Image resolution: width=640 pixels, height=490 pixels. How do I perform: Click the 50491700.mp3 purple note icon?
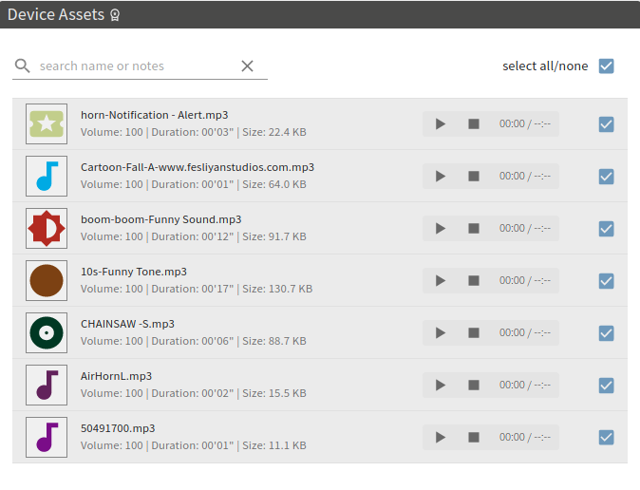click(x=46, y=437)
